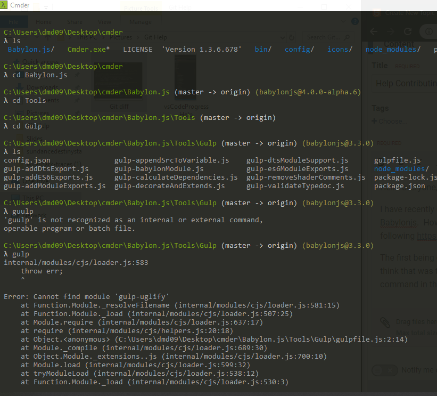The image size is (437, 396).
Task: Click the gulp-calculateDependencies.js file name
Action: [176, 177]
